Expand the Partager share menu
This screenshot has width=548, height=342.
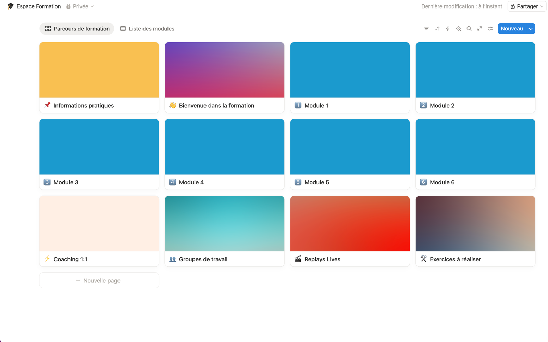(527, 6)
